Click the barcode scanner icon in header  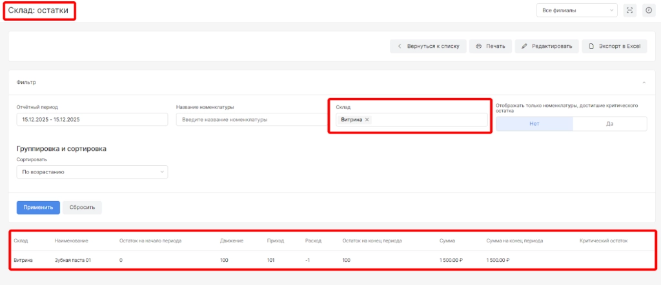630,10
